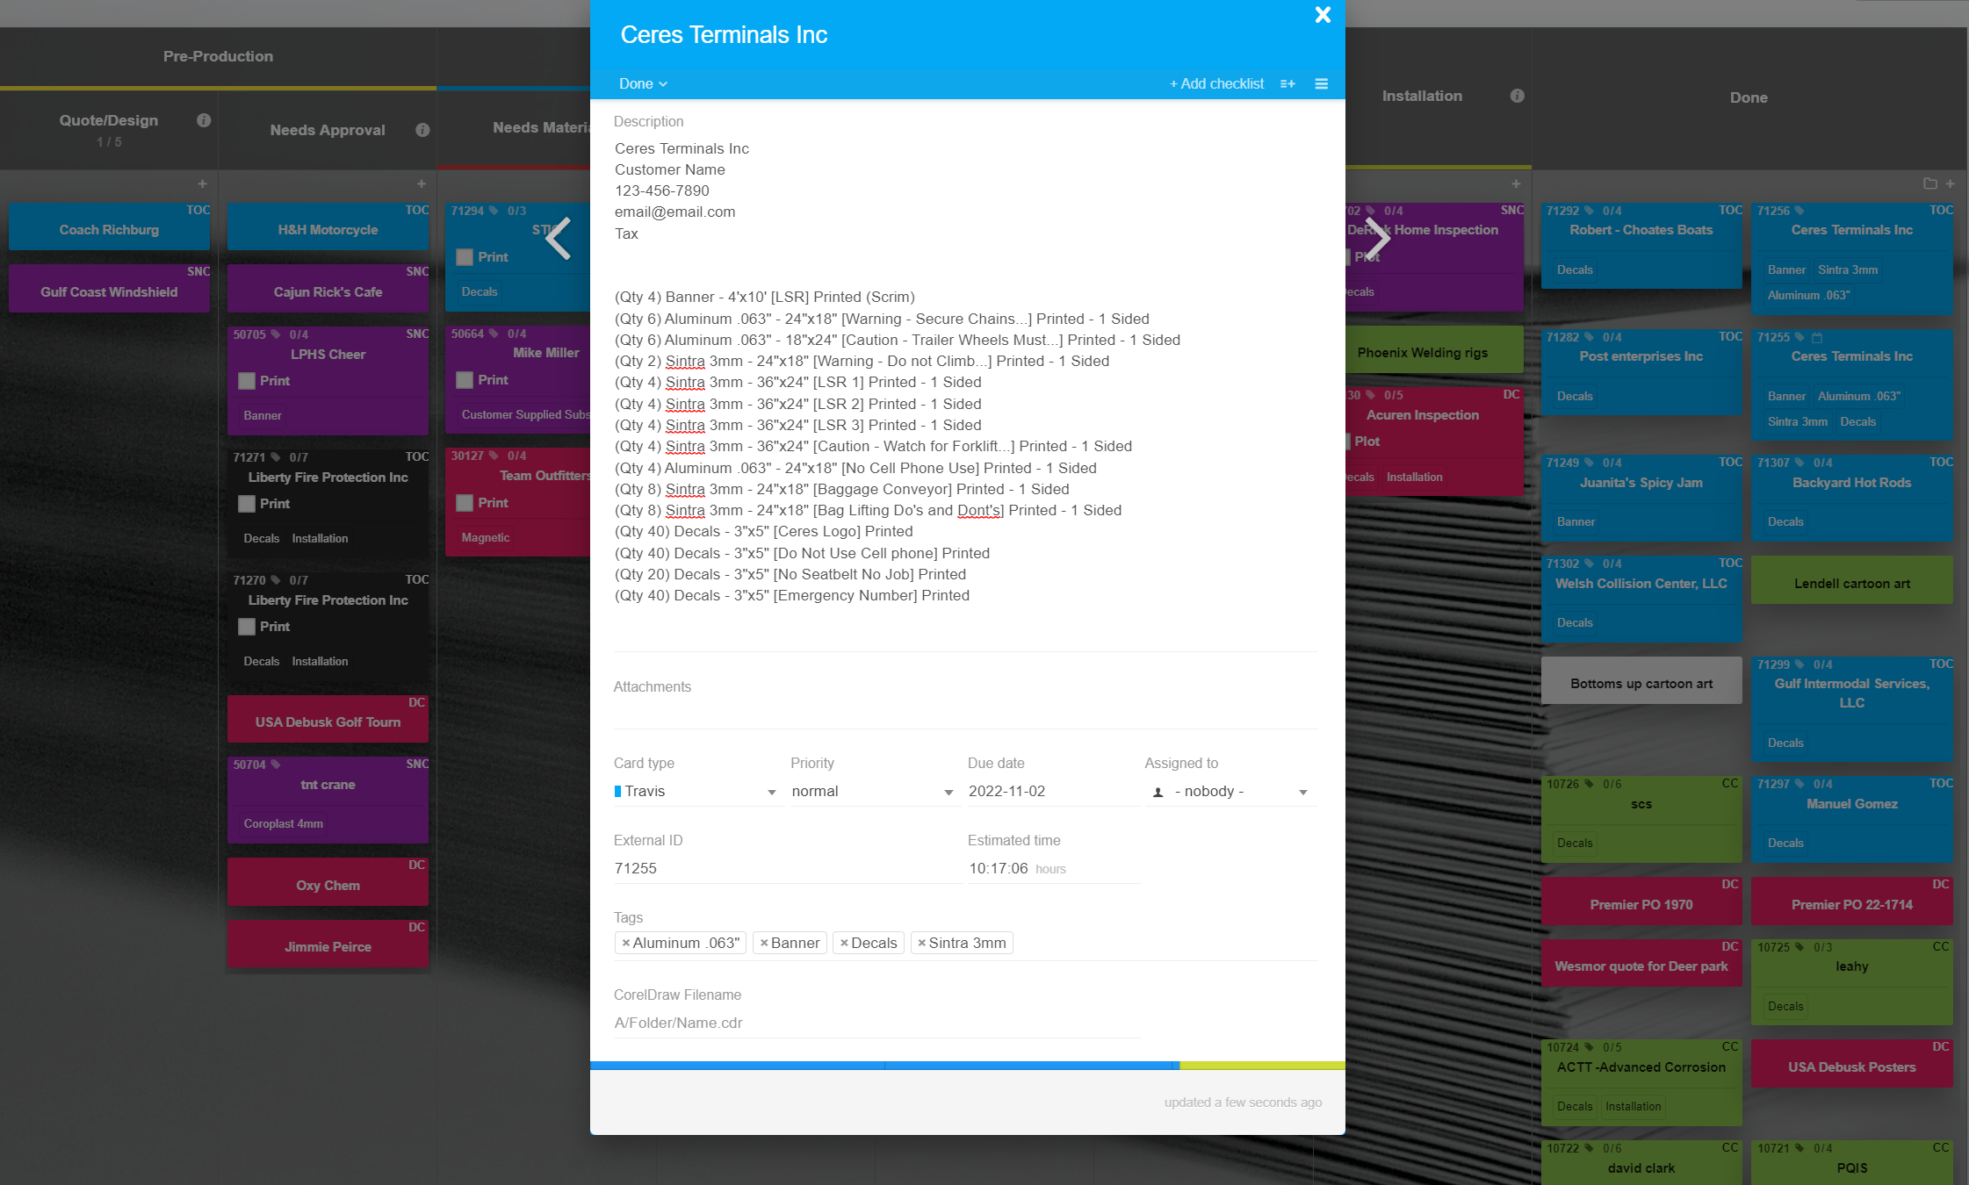Remove the Sintra 3mm tag
This screenshot has width=1969, height=1185.
(x=921, y=943)
